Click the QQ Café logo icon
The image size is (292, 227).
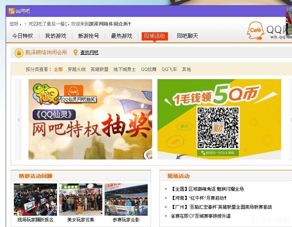click(256, 31)
